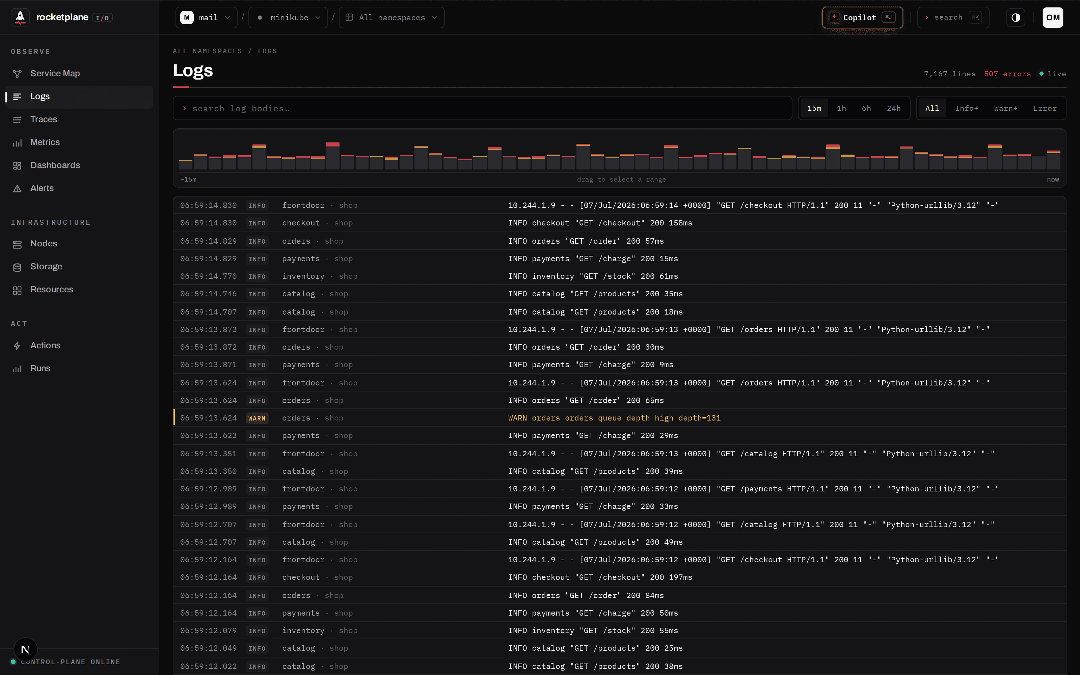The height and width of the screenshot is (675, 1080).
Task: Open log line 'orders GET /order 200 57ms'
Action: (619, 241)
